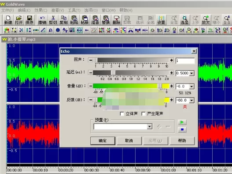The image size is (232, 174).
Task: Click the 混音 (Mix) toolbar icon
Action: tap(95, 20)
